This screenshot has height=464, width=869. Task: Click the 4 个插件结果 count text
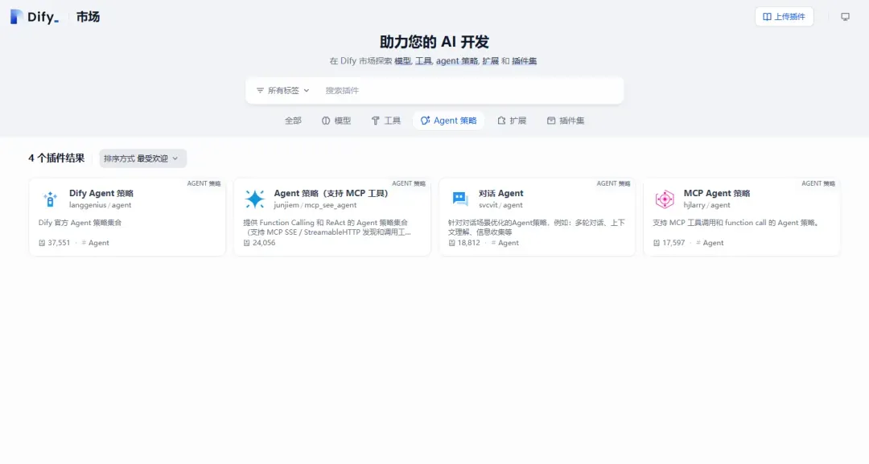point(56,158)
